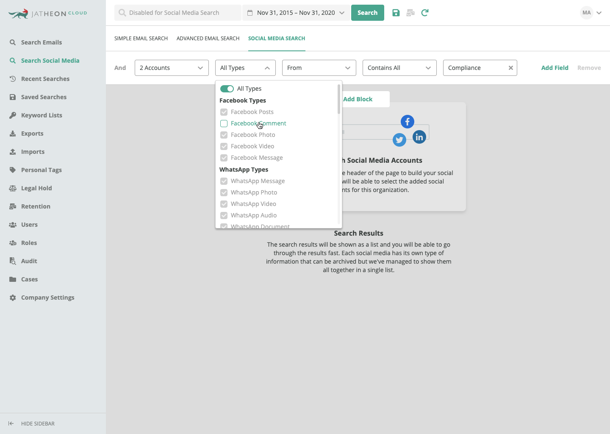This screenshot has height=434, width=610.
Task: Click the Legal Hold scales icon
Action: pyautogui.click(x=13, y=188)
